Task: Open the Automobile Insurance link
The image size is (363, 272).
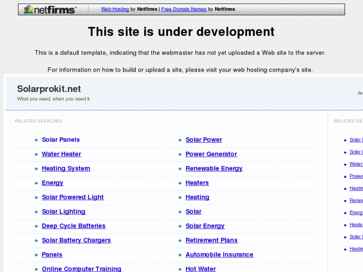Action: tap(220, 255)
